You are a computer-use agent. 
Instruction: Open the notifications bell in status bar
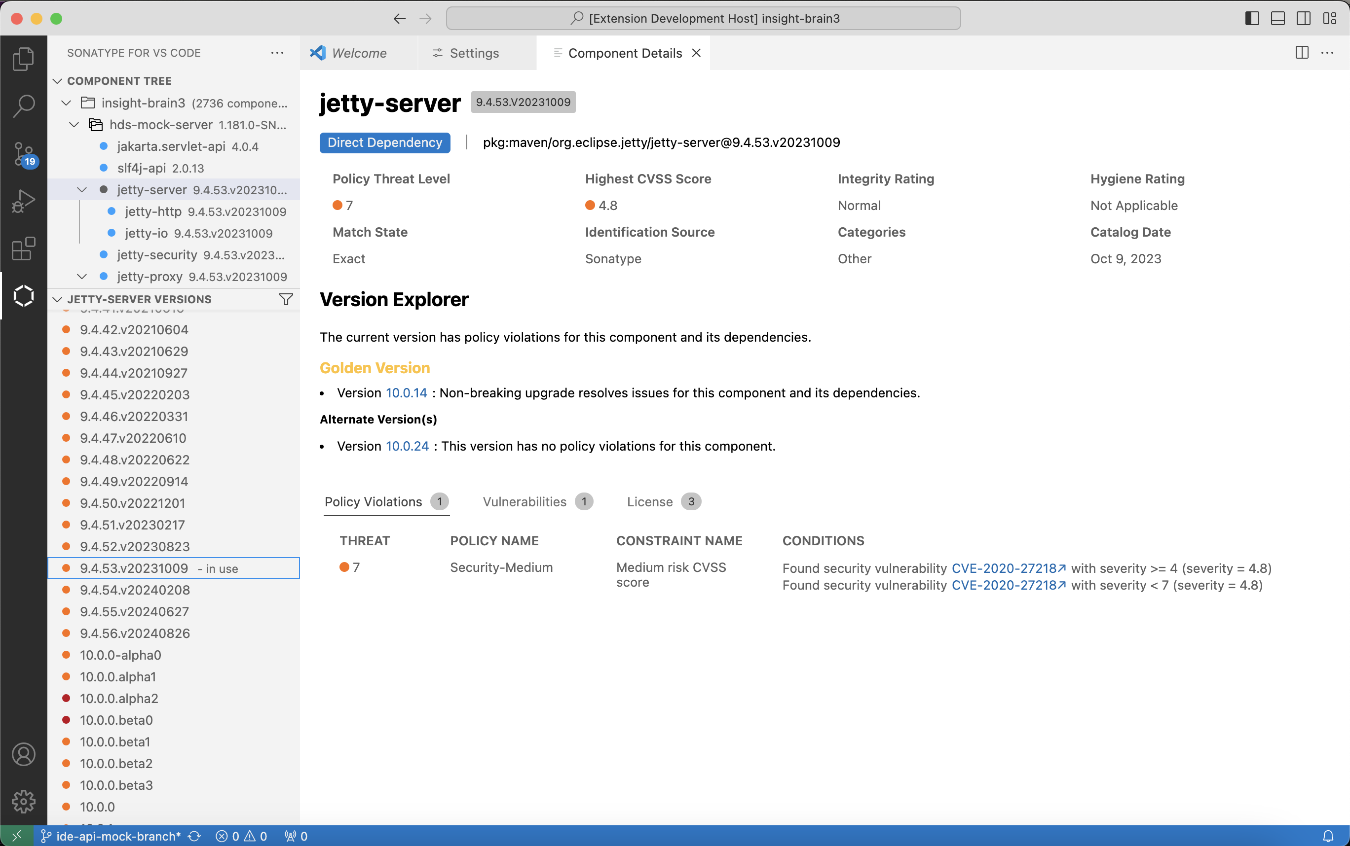pos(1328,836)
